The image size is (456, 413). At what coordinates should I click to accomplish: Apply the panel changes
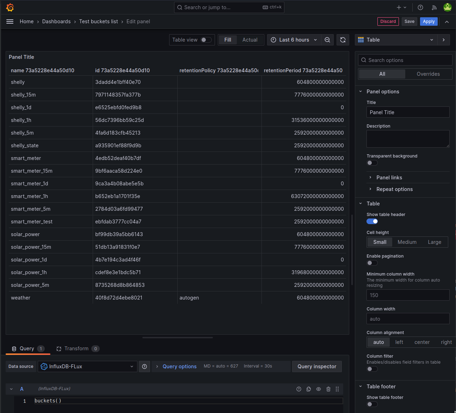pos(429,21)
